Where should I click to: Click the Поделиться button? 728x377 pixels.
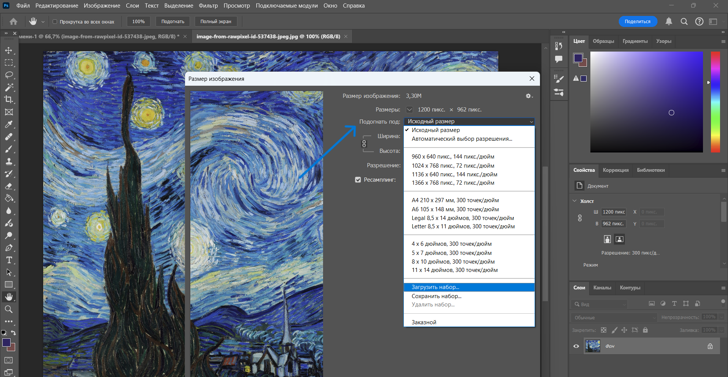pyautogui.click(x=638, y=22)
